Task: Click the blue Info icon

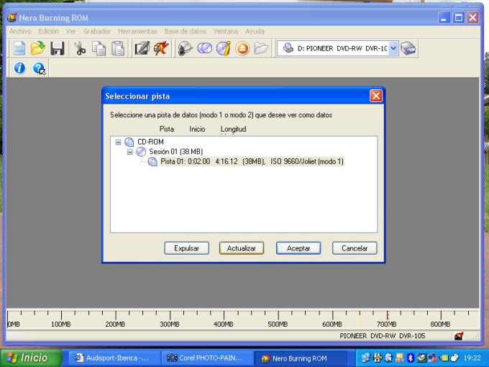Action: tap(19, 68)
